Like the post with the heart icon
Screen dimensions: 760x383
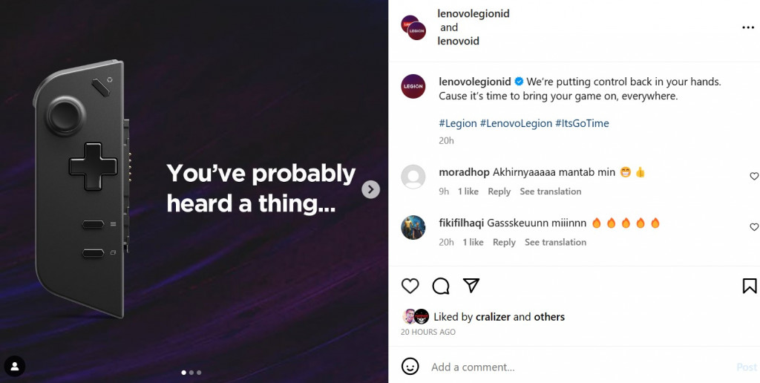point(410,286)
